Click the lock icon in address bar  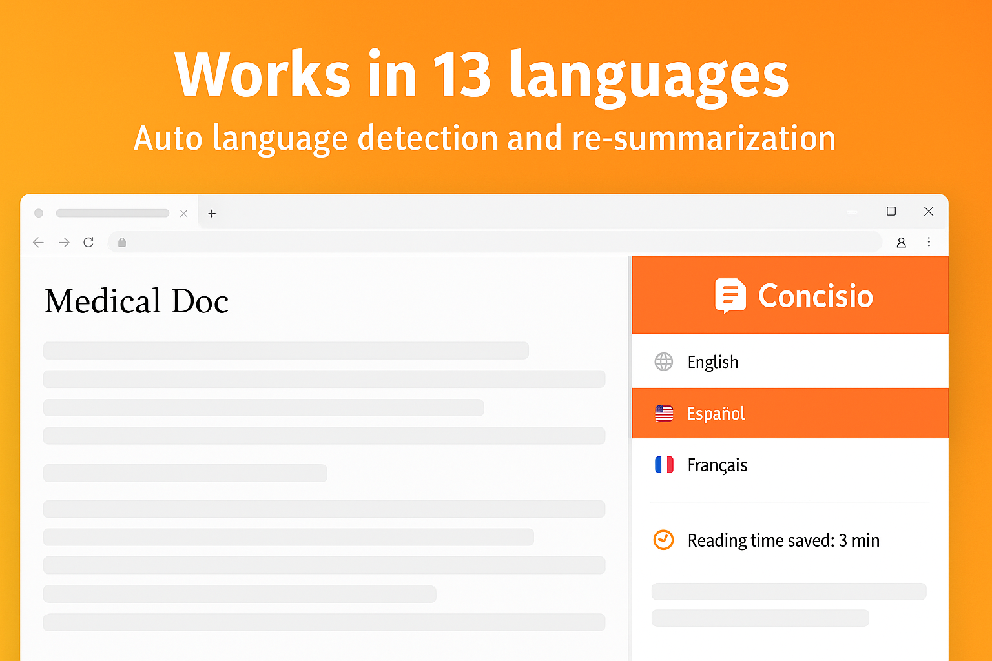pyautogui.click(x=122, y=242)
